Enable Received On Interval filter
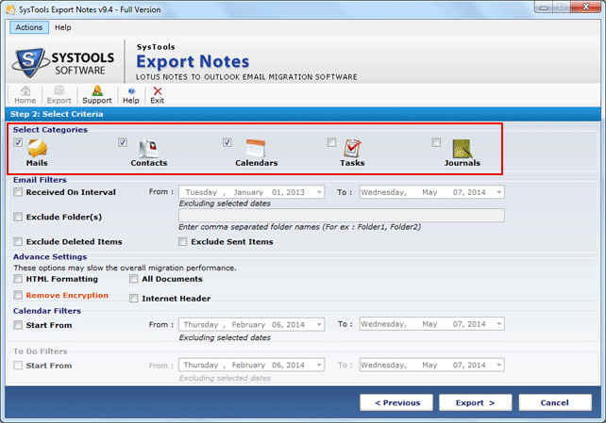606x423 pixels. click(18, 192)
